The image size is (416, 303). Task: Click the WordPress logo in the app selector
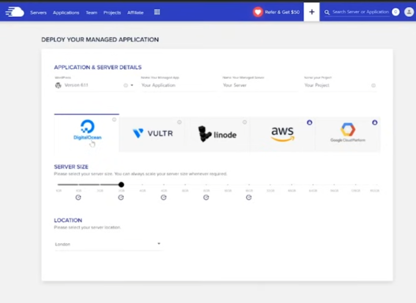click(x=58, y=85)
